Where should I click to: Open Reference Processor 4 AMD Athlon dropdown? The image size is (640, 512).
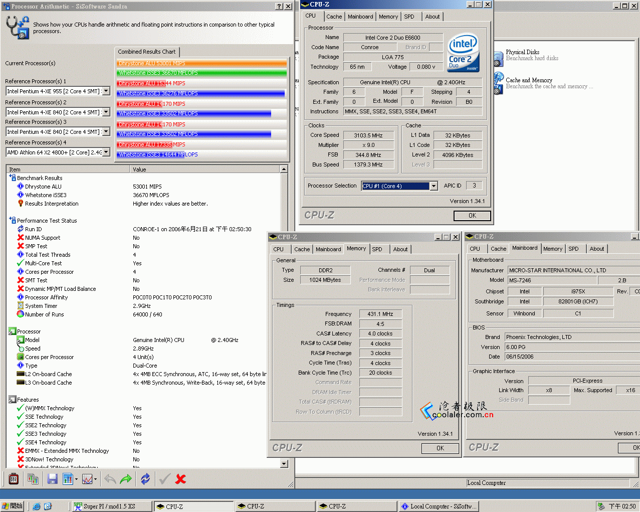tap(106, 152)
